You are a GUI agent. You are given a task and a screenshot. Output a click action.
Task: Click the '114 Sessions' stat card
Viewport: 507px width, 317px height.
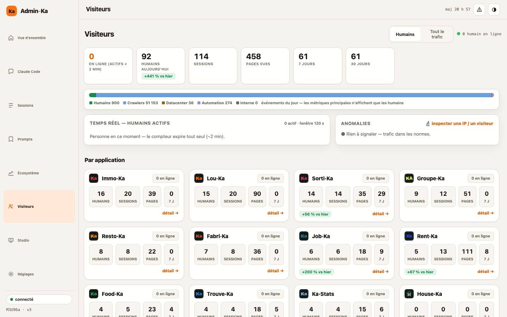[x=213, y=66]
